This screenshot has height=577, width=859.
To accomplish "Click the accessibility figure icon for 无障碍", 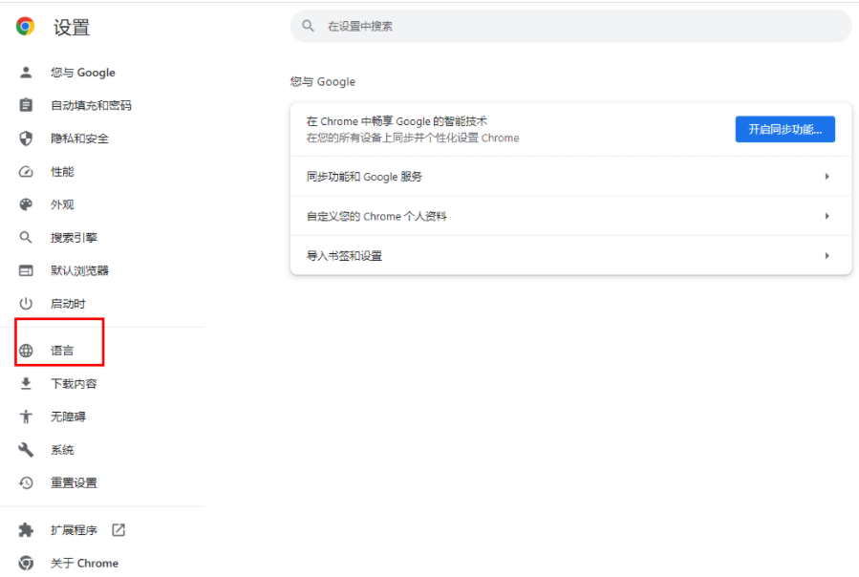I will point(26,417).
